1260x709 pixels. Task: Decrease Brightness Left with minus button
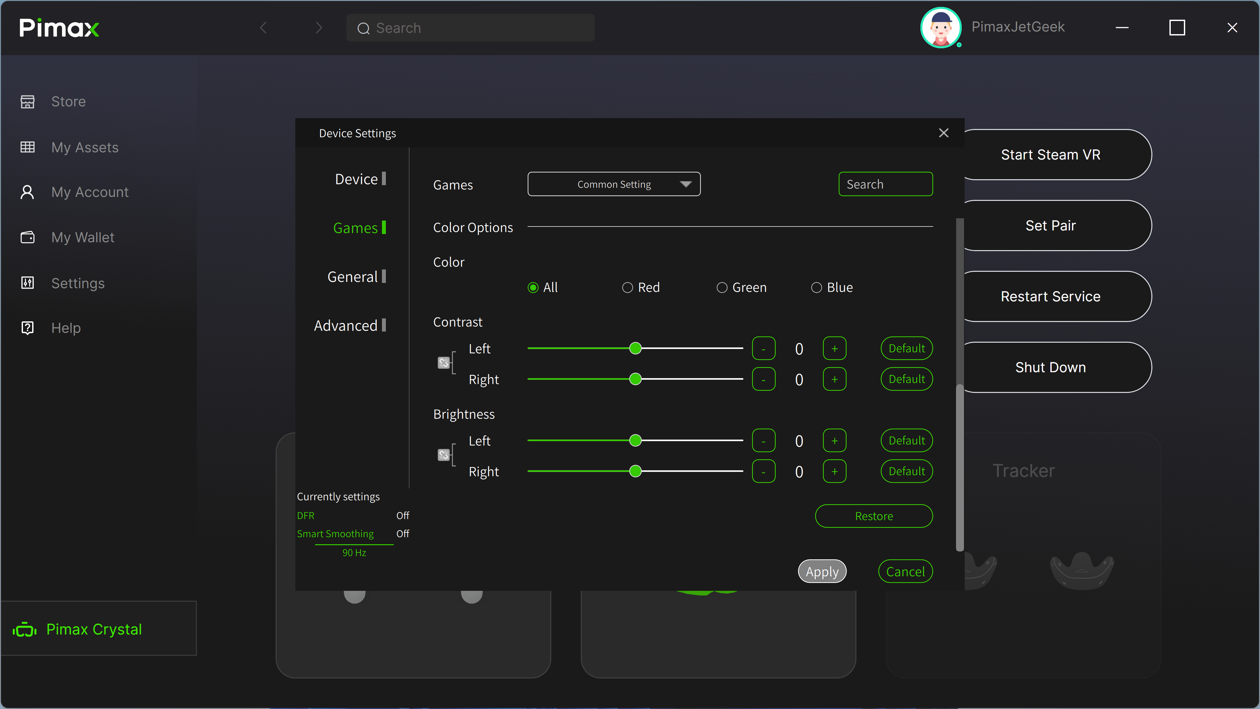click(764, 440)
